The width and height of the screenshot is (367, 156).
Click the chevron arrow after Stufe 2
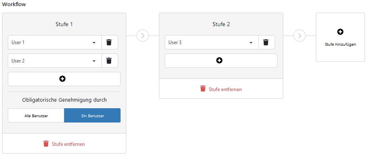(299, 36)
